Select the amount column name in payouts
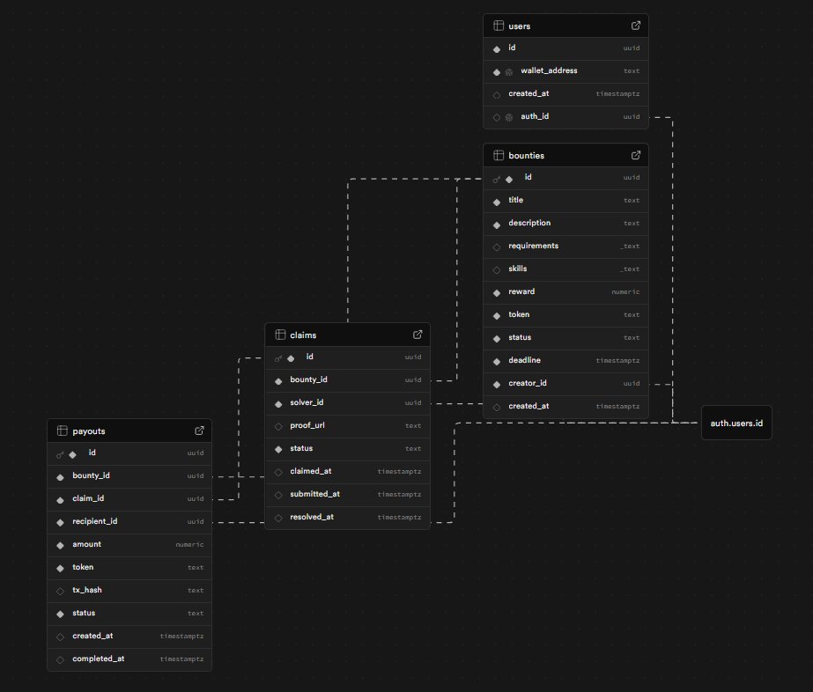Screen dimensions: 813x692 click(86, 544)
